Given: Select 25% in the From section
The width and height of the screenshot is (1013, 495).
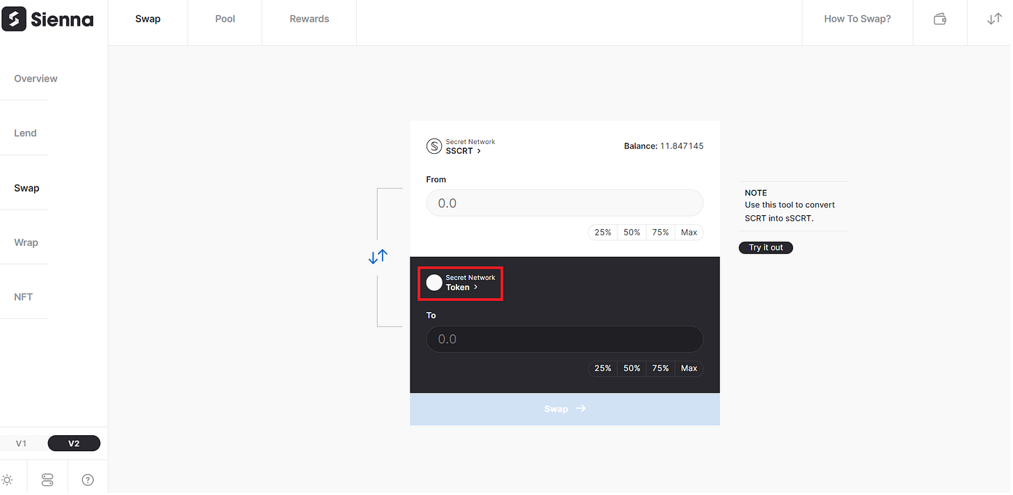Looking at the screenshot, I should click(x=603, y=233).
